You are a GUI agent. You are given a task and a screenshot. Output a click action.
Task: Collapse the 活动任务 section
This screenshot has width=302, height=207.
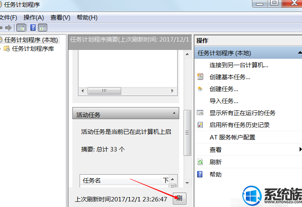point(174,113)
